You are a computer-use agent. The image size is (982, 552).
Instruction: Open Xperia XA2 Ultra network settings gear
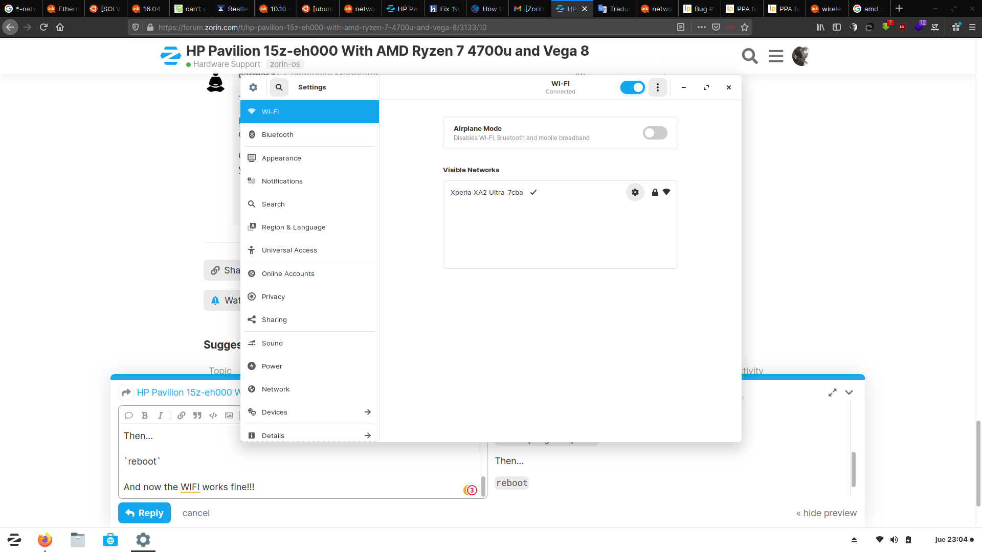(x=635, y=192)
